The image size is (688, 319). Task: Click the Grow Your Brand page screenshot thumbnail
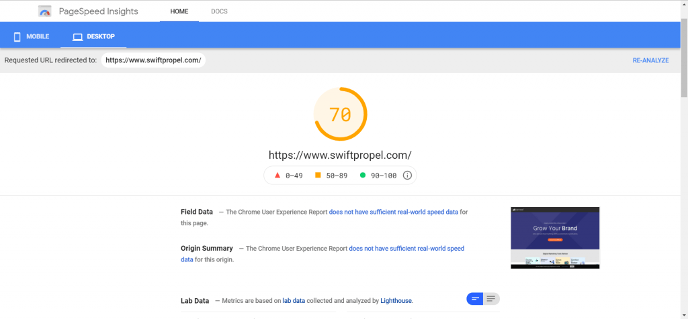[555, 238]
